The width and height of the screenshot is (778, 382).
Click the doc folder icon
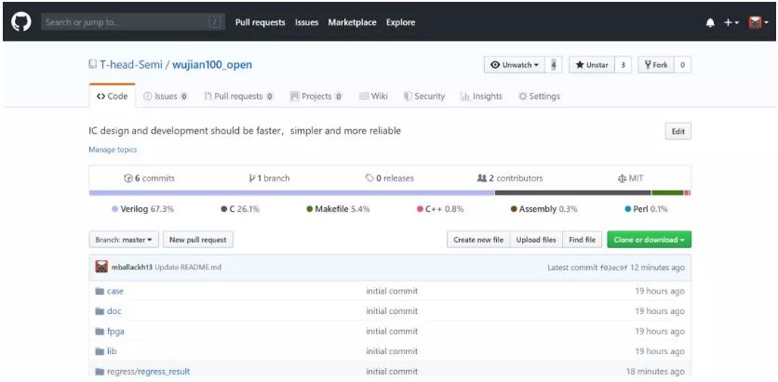pos(100,311)
